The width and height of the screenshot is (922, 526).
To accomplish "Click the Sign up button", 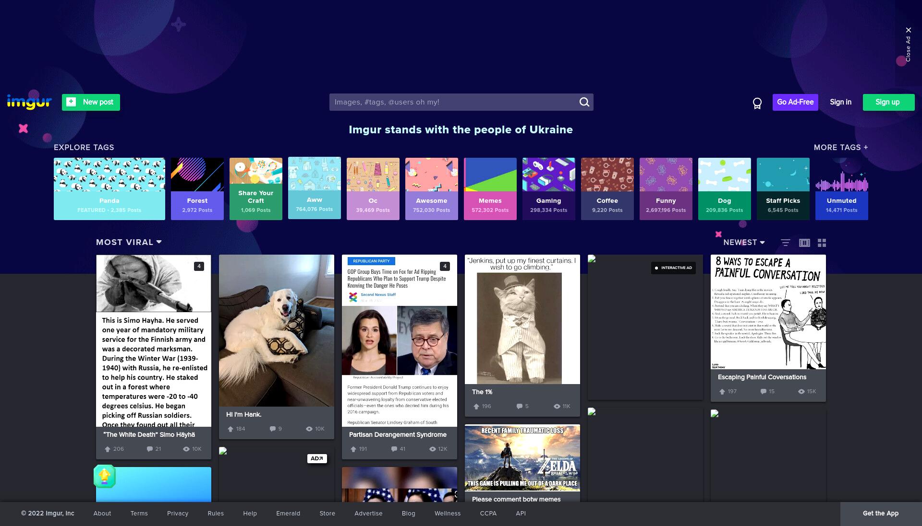I will point(888,102).
